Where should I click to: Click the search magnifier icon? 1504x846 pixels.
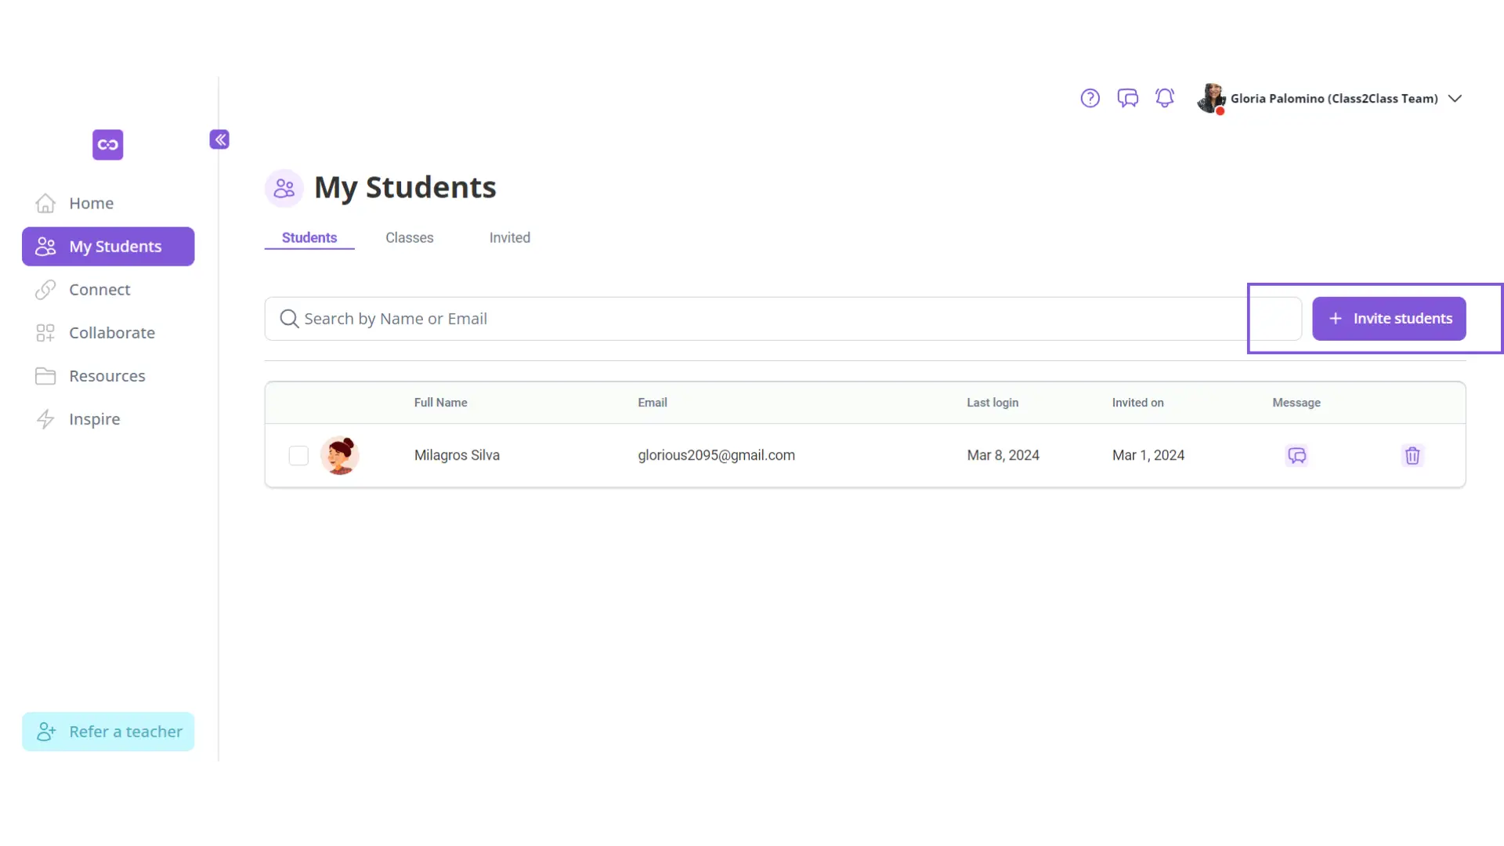[289, 319]
